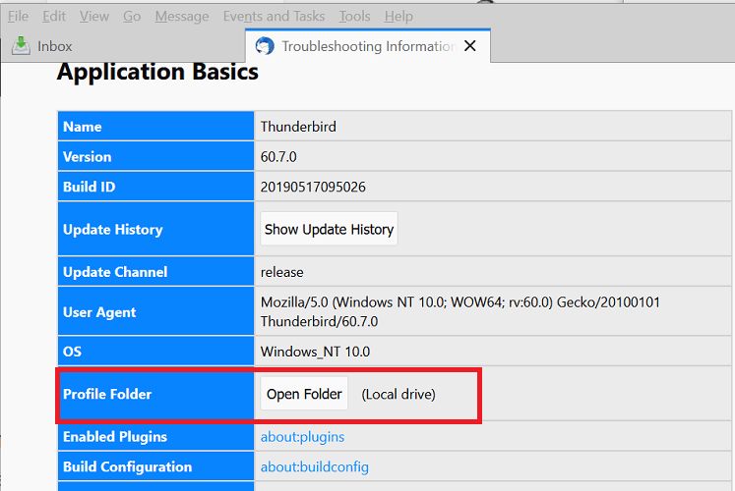Select the 60.7.0 version value
Viewport: 735px width, 491px height.
(278, 157)
